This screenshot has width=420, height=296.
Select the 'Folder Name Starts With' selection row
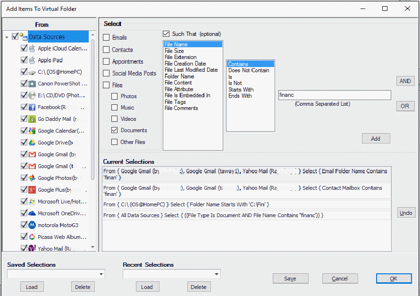coord(246,205)
